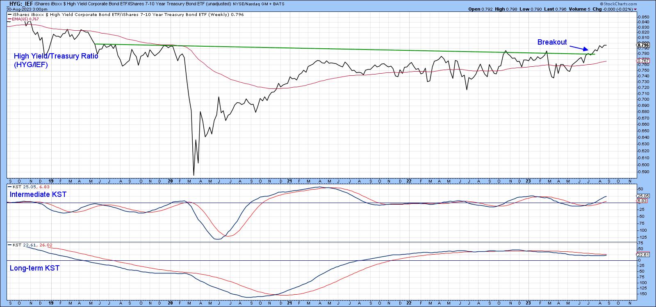Click the 0.767 EMA value tag
656x307 pixels.
click(x=642, y=61)
